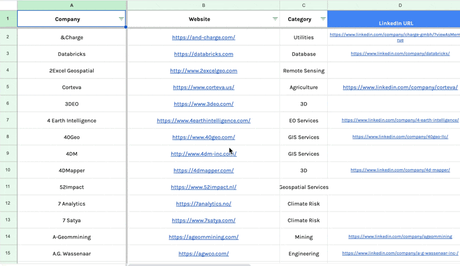460x266 pixels.
Task: Open the 7analytics.no website link
Action: pos(204,204)
